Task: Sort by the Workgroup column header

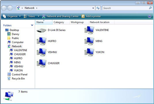Action: tap(79, 22)
